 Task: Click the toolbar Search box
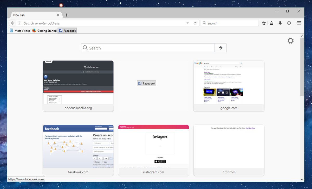tap(230, 23)
